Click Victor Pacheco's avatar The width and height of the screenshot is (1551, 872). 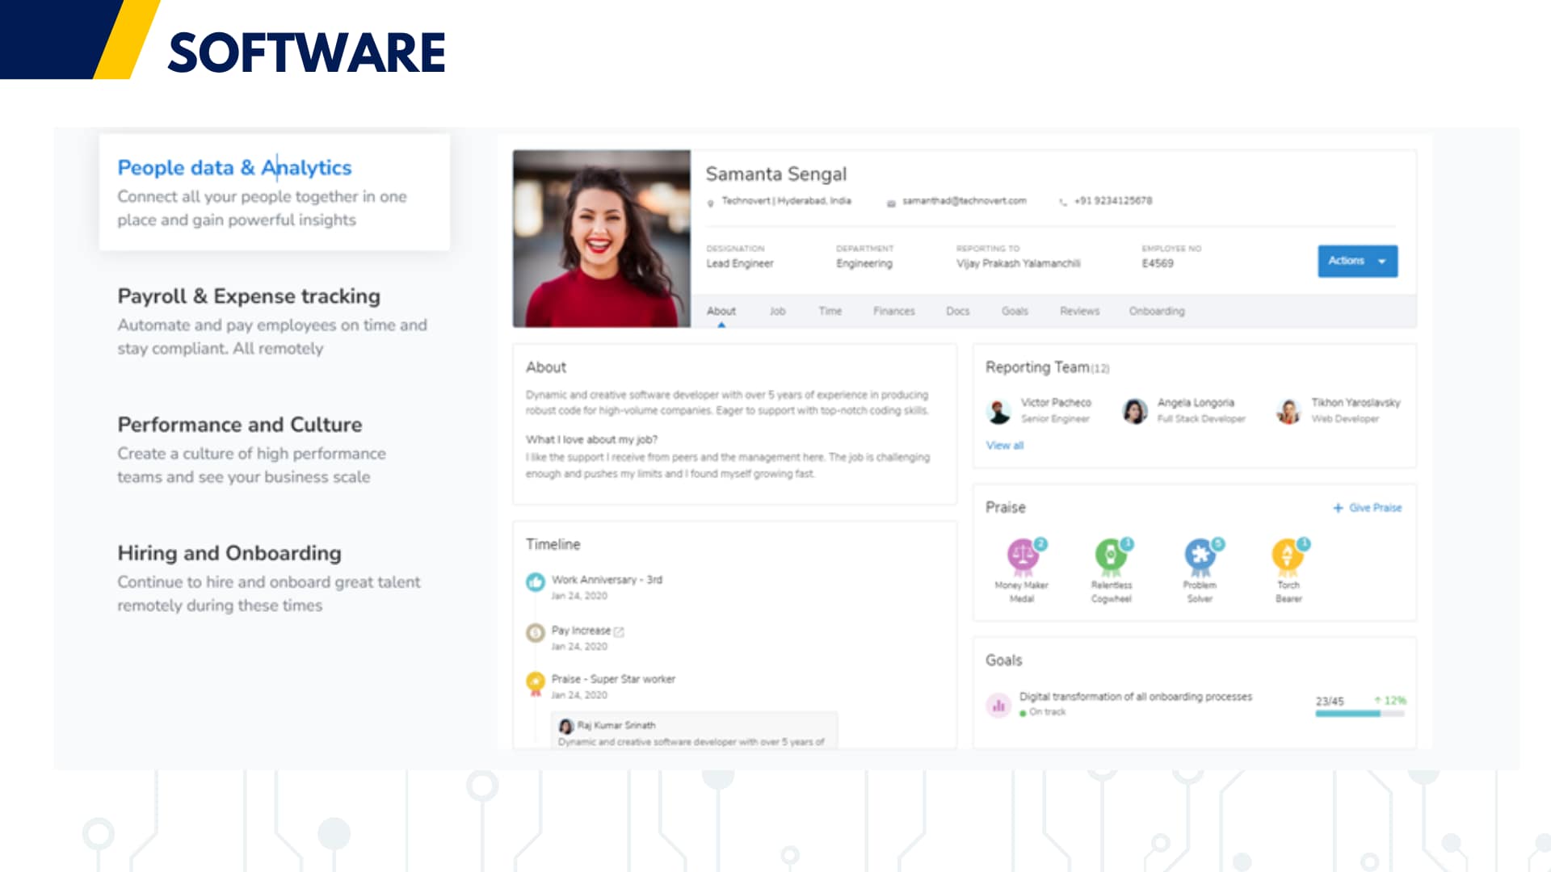(999, 411)
